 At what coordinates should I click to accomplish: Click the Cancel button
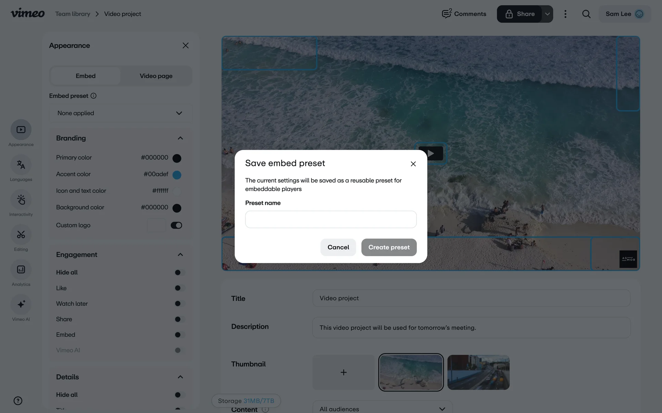click(x=338, y=247)
